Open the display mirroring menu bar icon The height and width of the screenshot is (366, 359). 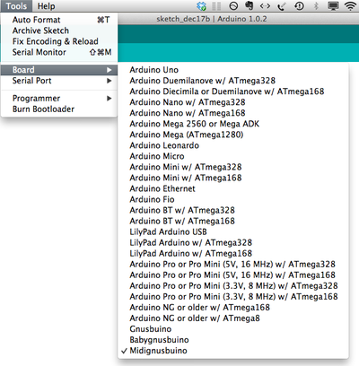point(333,6)
